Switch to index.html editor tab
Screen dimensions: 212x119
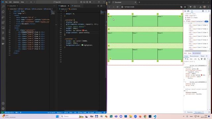[13, 6]
